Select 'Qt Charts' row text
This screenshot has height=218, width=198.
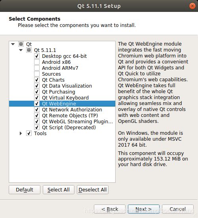[x=53, y=80]
